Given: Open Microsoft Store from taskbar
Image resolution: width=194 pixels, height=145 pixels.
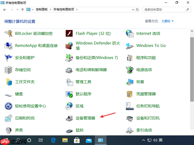Looking at the screenshot, I should 77,140.
